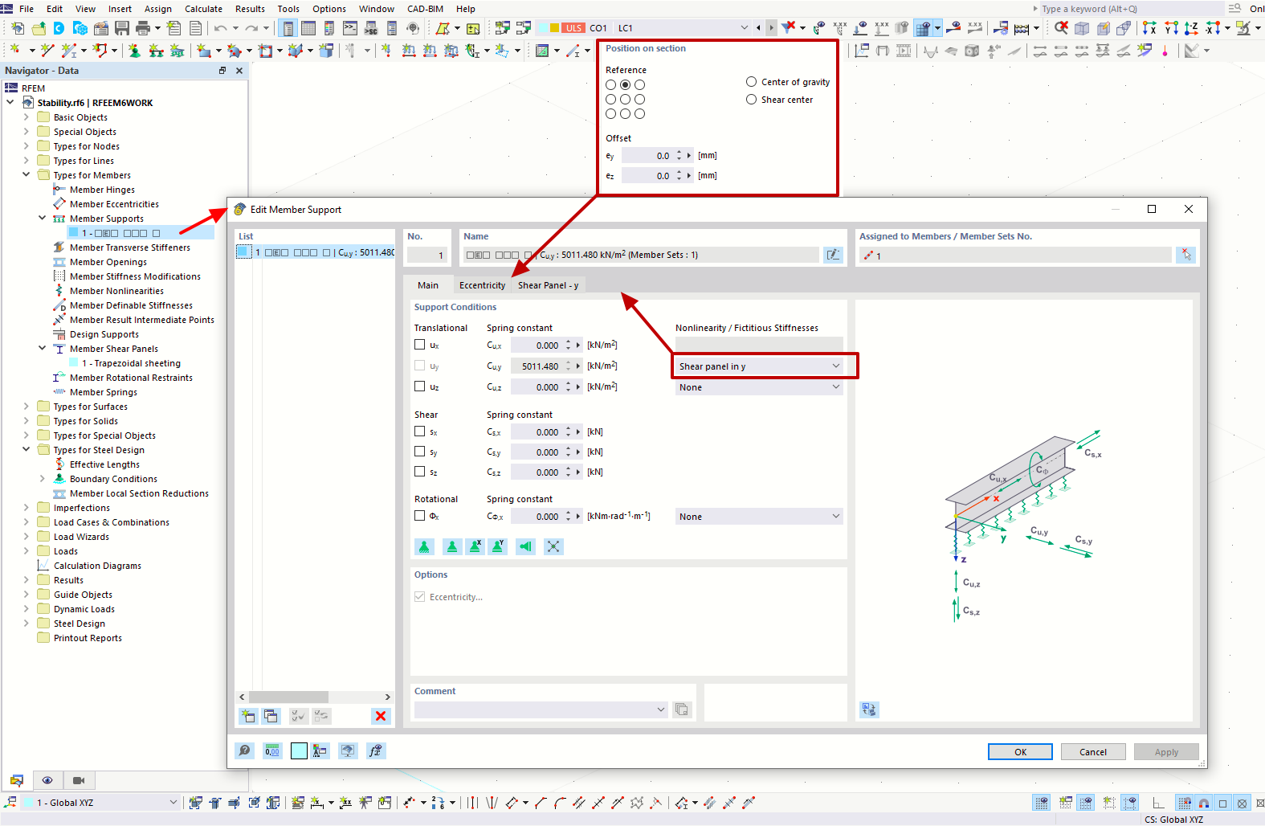Click the comment library icon beside Comment box

(x=682, y=709)
